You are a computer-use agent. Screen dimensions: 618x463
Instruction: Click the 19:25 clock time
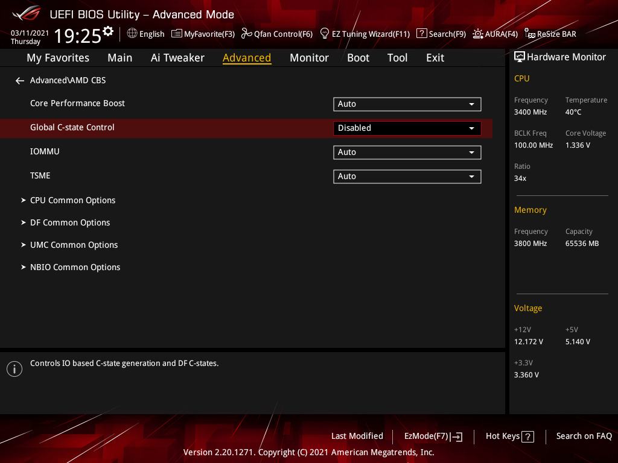pos(78,36)
